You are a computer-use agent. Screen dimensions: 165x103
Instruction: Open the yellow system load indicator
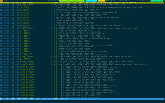pyautogui.click(x=102, y=1)
